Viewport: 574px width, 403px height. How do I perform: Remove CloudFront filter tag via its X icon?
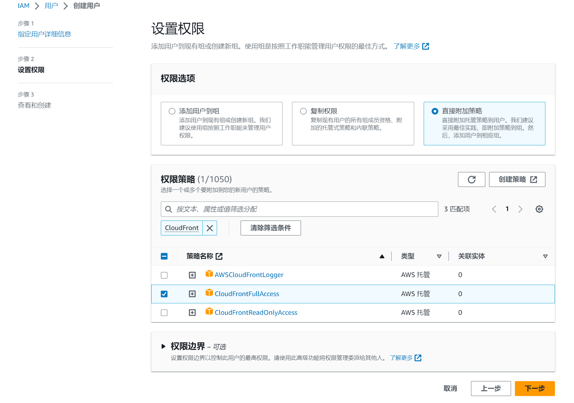(209, 228)
